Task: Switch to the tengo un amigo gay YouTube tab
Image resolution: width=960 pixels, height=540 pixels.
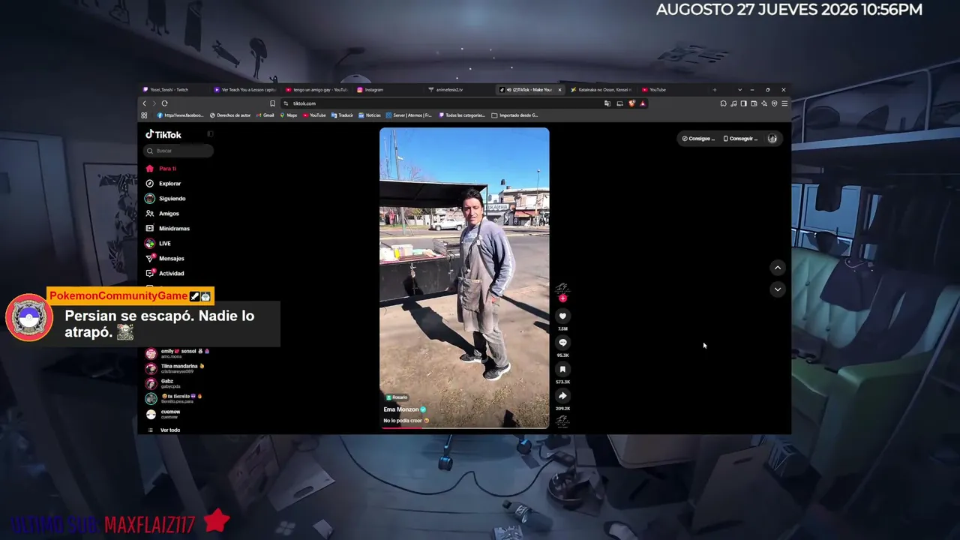Action: (x=316, y=90)
